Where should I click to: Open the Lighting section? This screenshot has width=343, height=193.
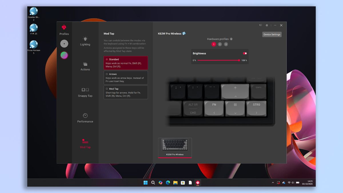pyautogui.click(x=85, y=41)
